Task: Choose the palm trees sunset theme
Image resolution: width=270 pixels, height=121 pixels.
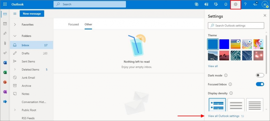Action: pyautogui.click(x=224, y=56)
